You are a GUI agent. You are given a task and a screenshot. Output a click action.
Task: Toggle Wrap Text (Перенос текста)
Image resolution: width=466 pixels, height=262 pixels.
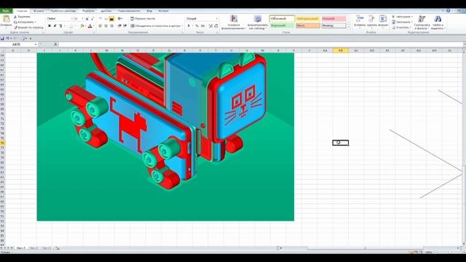point(143,19)
